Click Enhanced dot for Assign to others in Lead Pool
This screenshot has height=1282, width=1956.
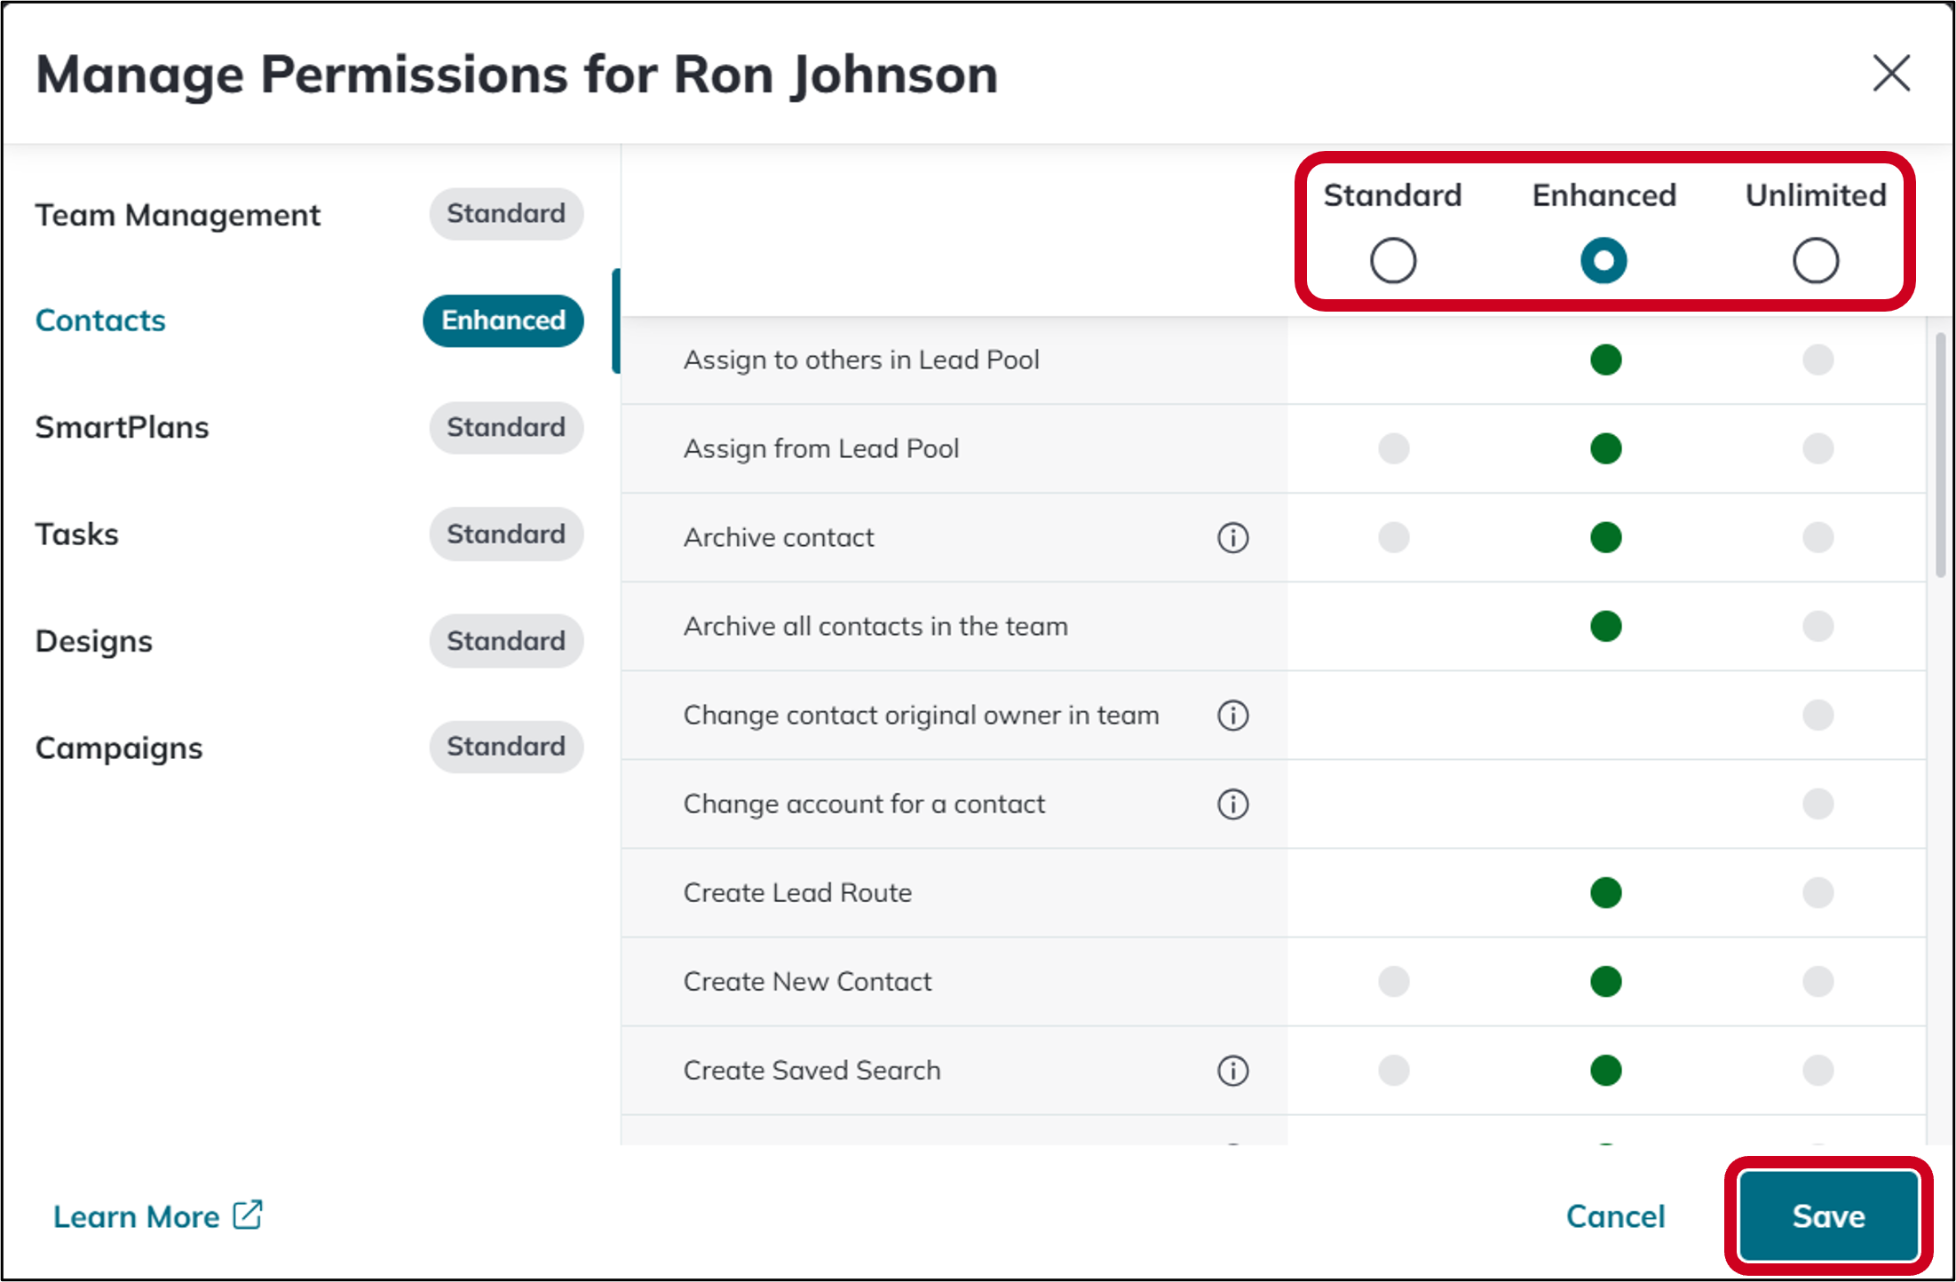1605,360
